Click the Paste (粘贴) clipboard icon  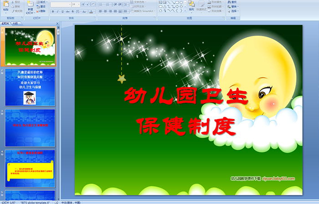click(x=6, y=4)
